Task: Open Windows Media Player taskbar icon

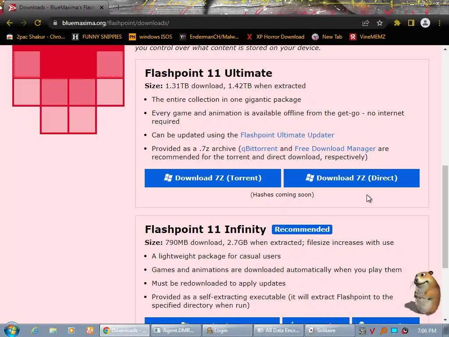Action: pos(71,330)
